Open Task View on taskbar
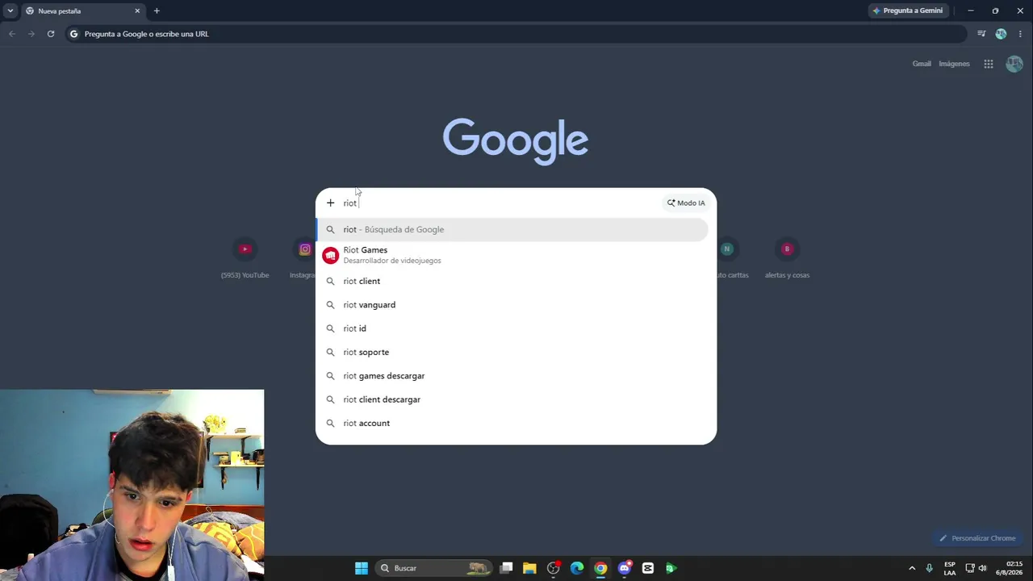 click(x=506, y=568)
